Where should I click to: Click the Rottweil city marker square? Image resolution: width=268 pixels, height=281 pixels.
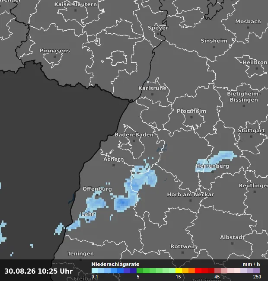pyautogui.click(x=182, y=252)
